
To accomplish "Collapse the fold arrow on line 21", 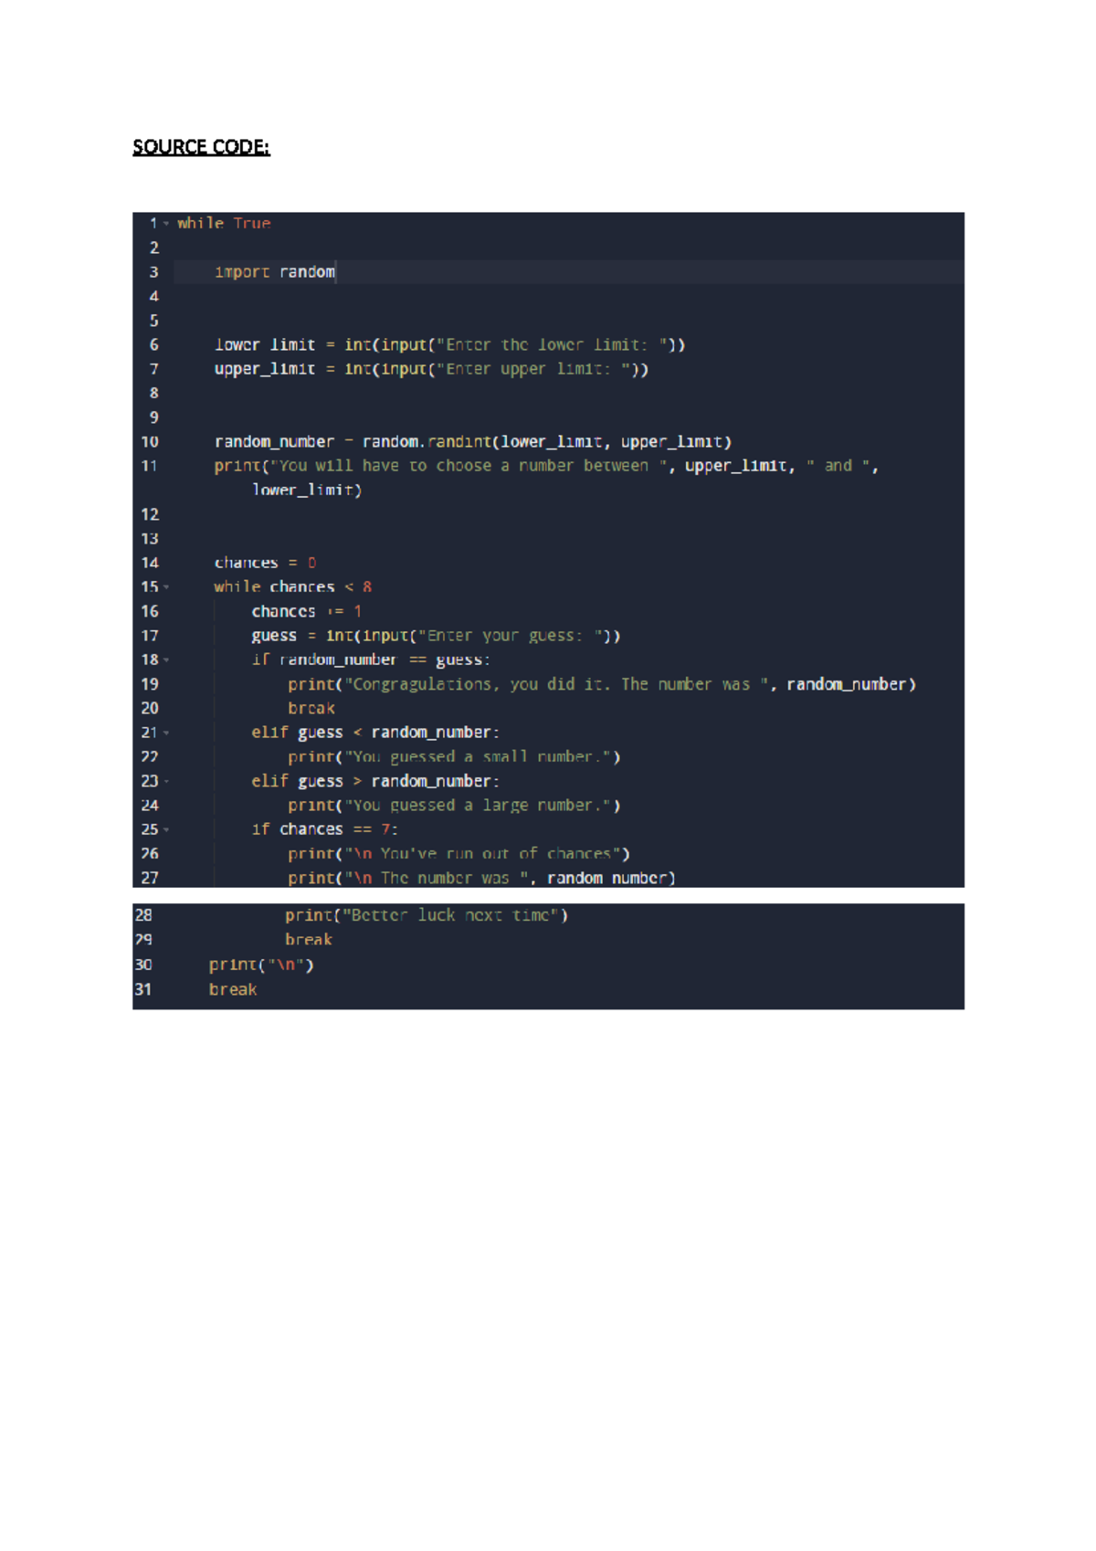I will [166, 733].
